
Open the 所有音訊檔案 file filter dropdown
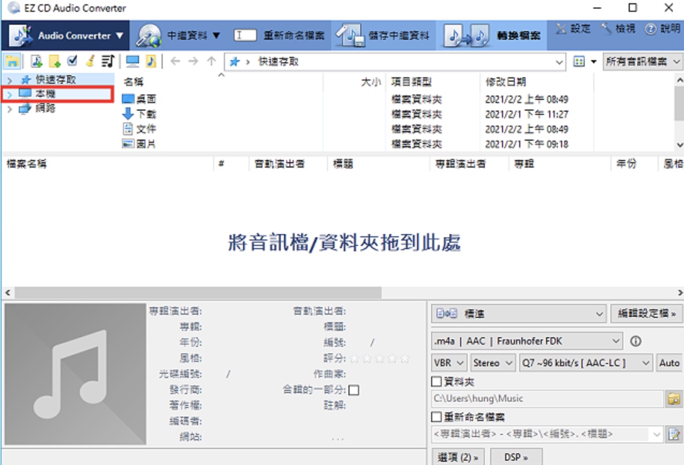tap(643, 62)
